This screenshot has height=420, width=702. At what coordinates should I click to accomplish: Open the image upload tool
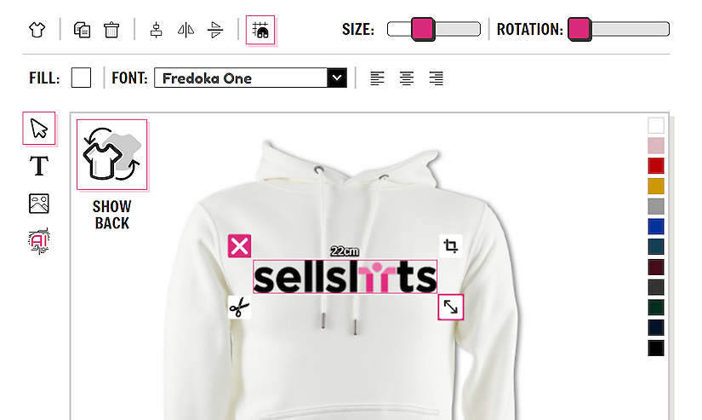[x=39, y=204]
